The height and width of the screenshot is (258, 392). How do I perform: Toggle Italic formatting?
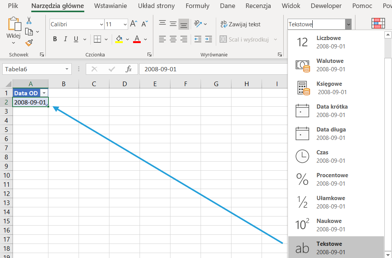(x=65, y=39)
